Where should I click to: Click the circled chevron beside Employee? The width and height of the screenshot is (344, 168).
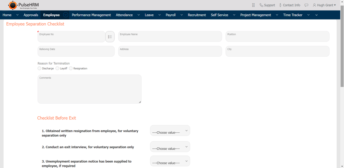click(x=65, y=15)
